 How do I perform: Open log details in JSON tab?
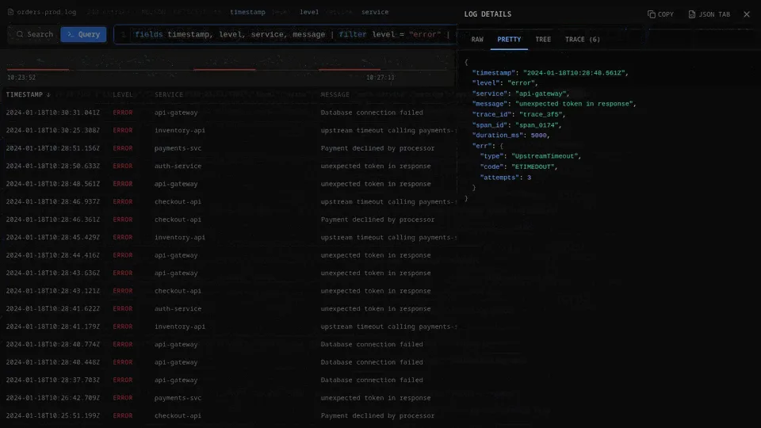pos(709,14)
